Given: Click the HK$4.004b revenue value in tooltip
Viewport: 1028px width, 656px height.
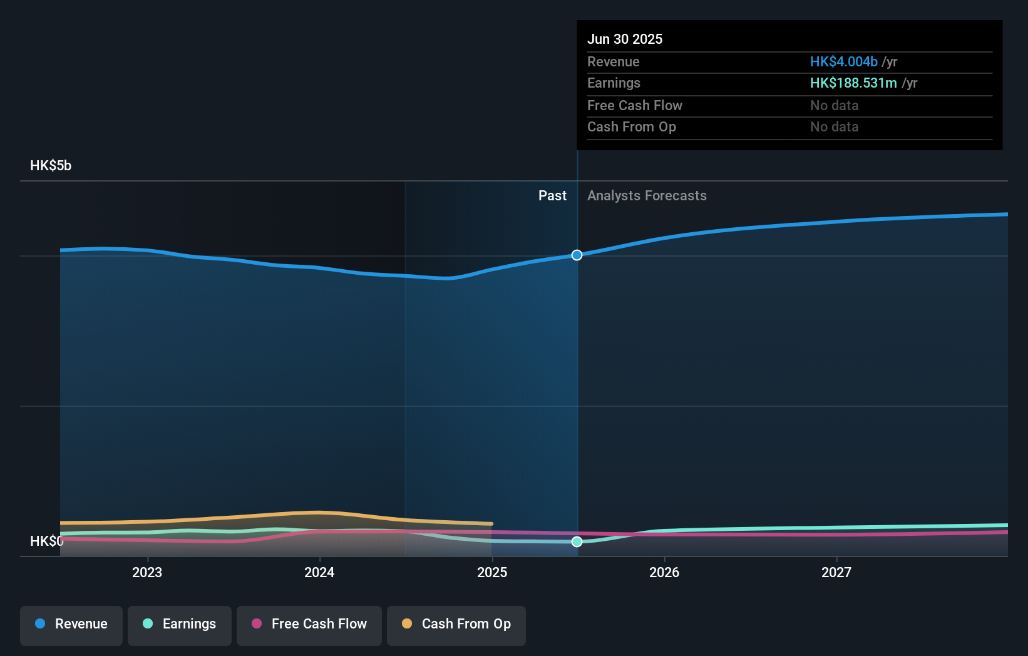Looking at the screenshot, I should point(843,61).
